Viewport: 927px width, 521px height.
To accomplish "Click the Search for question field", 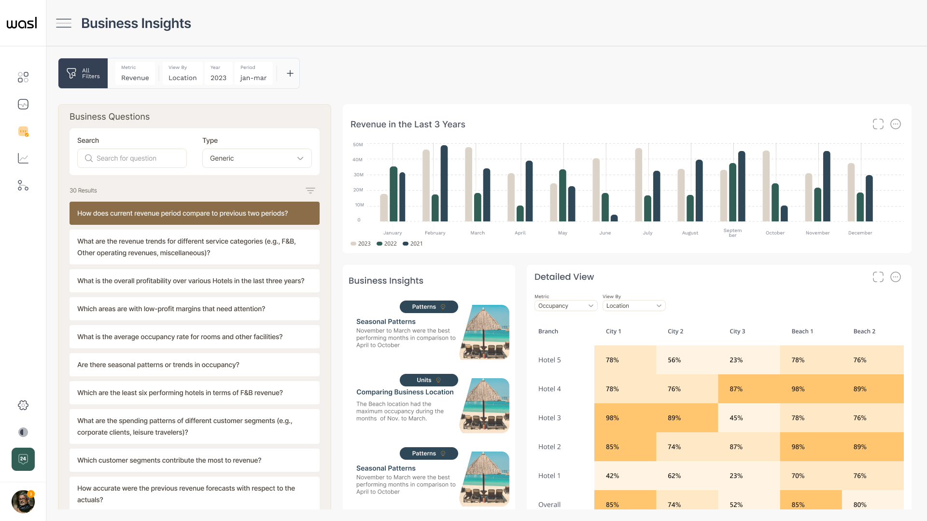I will 132,158.
